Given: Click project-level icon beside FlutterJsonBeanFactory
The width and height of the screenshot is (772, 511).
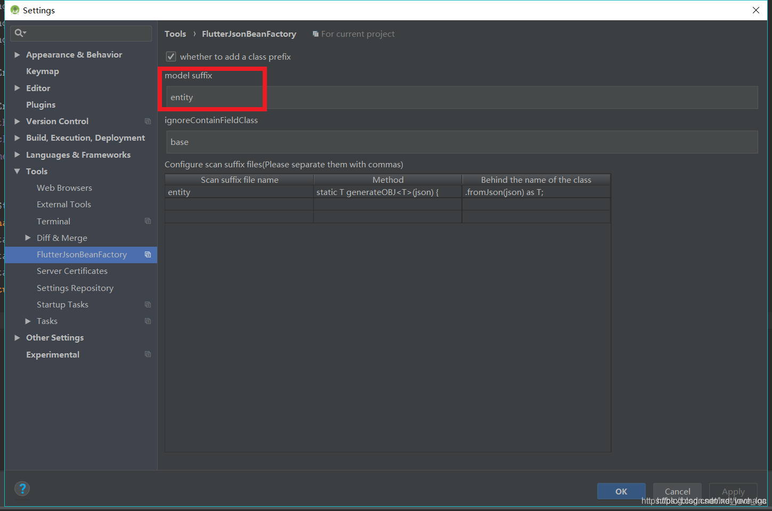Looking at the screenshot, I should (x=148, y=255).
